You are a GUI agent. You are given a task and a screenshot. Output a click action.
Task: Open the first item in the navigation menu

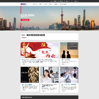tap(35, 4)
